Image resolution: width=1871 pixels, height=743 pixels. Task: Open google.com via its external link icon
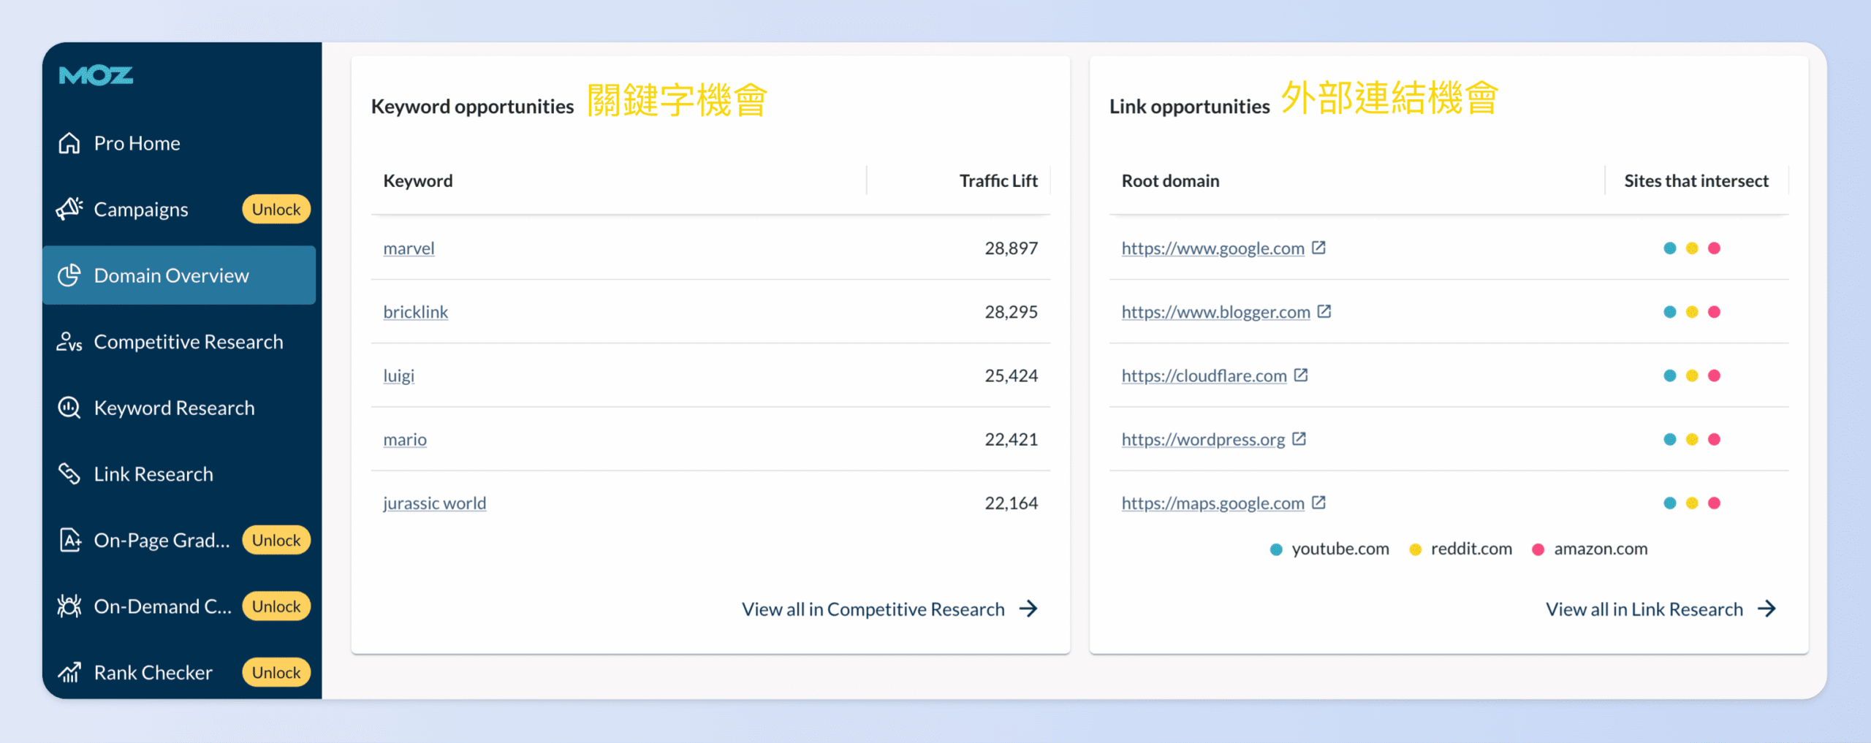click(1318, 248)
